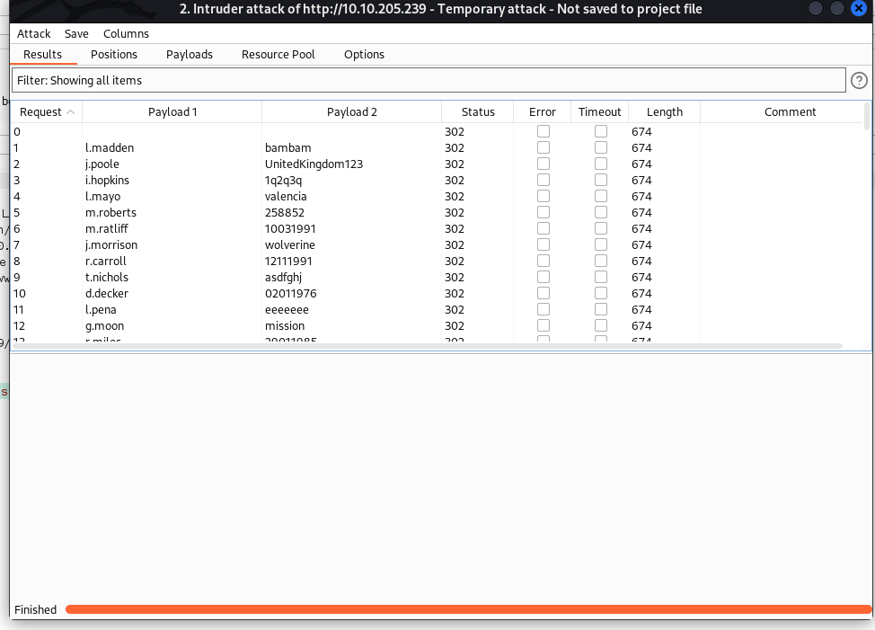
Task: Switch to the Payloads tab
Action: [190, 54]
